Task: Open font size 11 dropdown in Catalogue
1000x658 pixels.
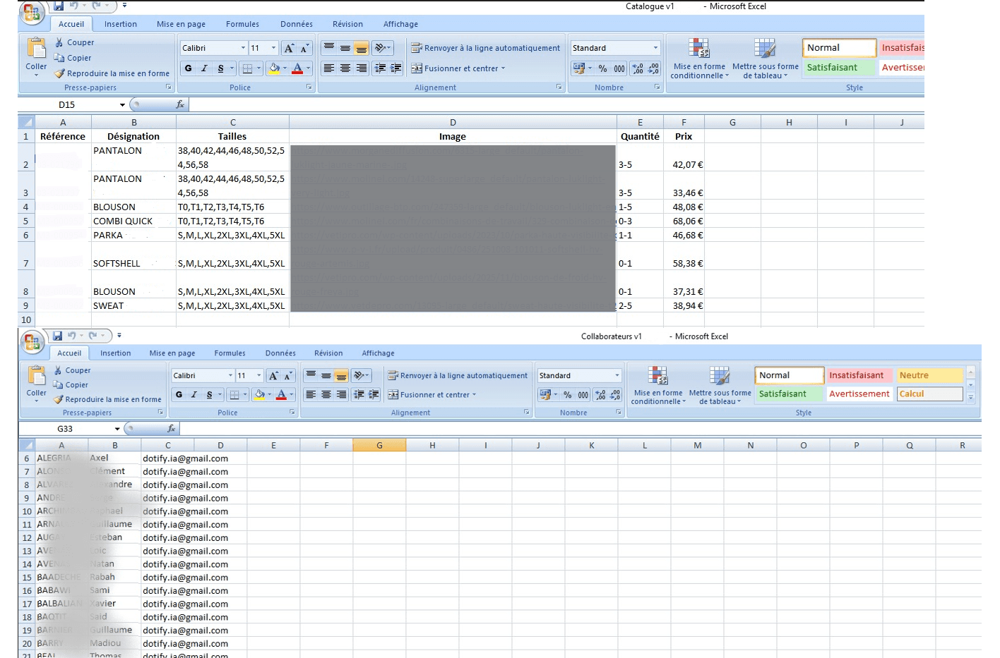Action: [274, 48]
